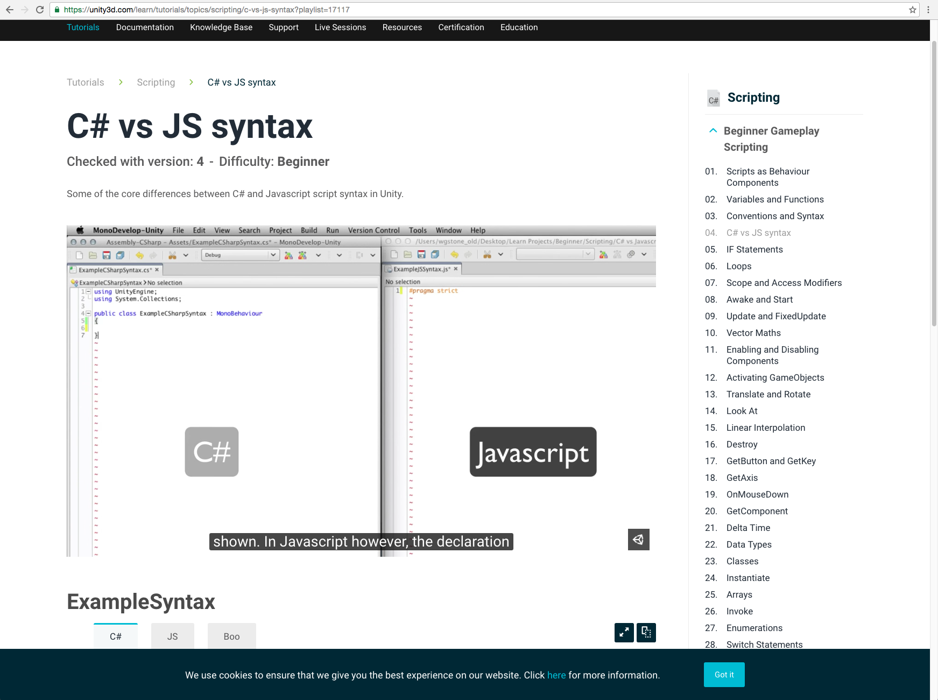Switch to the Boo code tab
This screenshot has height=700, width=938.
tap(232, 636)
